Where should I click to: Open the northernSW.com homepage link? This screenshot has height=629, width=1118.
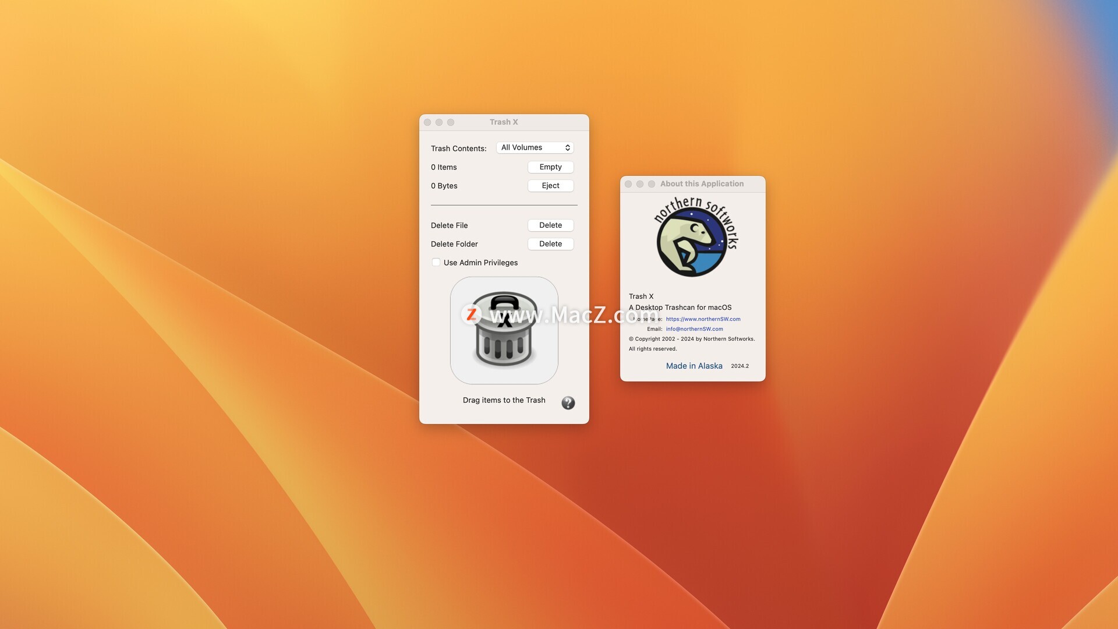[x=703, y=319]
